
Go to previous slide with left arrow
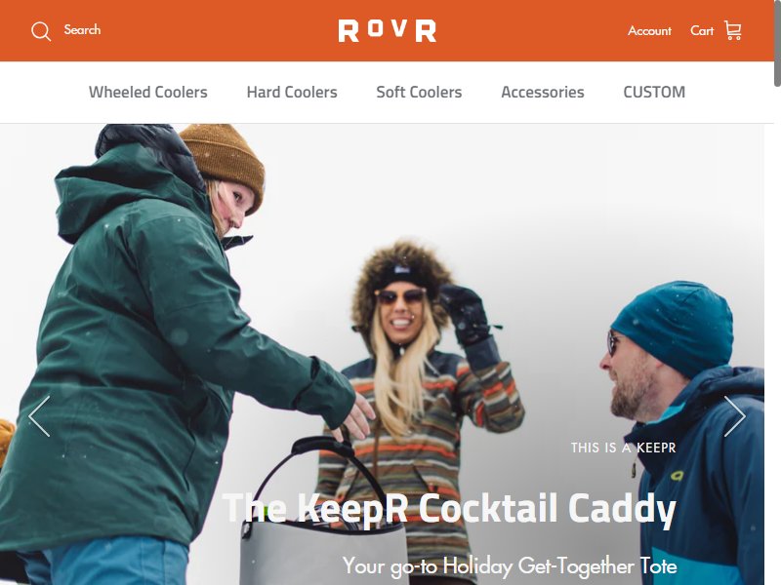pyautogui.click(x=39, y=416)
